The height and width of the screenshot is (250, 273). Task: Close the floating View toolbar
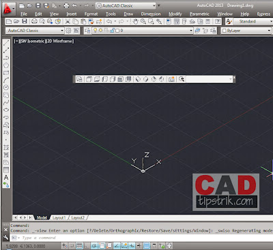pos(234,78)
